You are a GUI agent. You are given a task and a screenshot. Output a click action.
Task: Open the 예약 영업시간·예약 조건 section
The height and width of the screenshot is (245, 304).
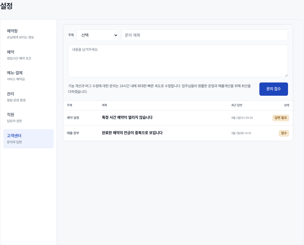pos(28,55)
